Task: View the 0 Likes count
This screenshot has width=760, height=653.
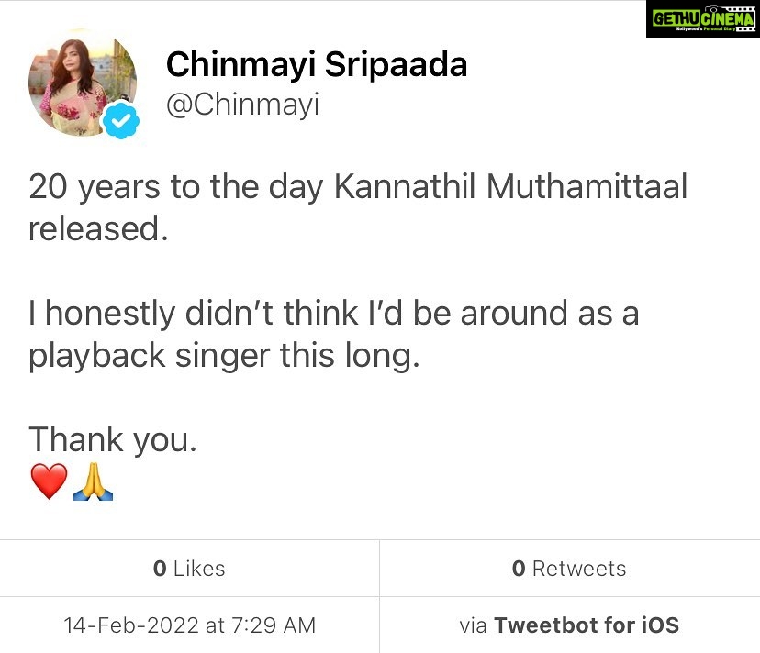Action: [189, 569]
